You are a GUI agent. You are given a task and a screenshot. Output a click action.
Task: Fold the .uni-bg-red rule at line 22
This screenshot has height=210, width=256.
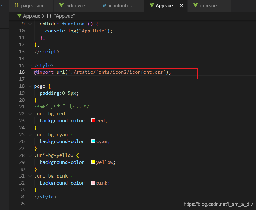pyautogui.click(x=30, y=114)
